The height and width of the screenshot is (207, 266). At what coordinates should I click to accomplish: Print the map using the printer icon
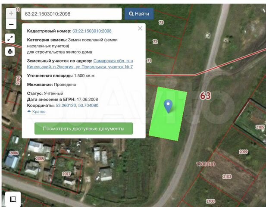coord(11,51)
